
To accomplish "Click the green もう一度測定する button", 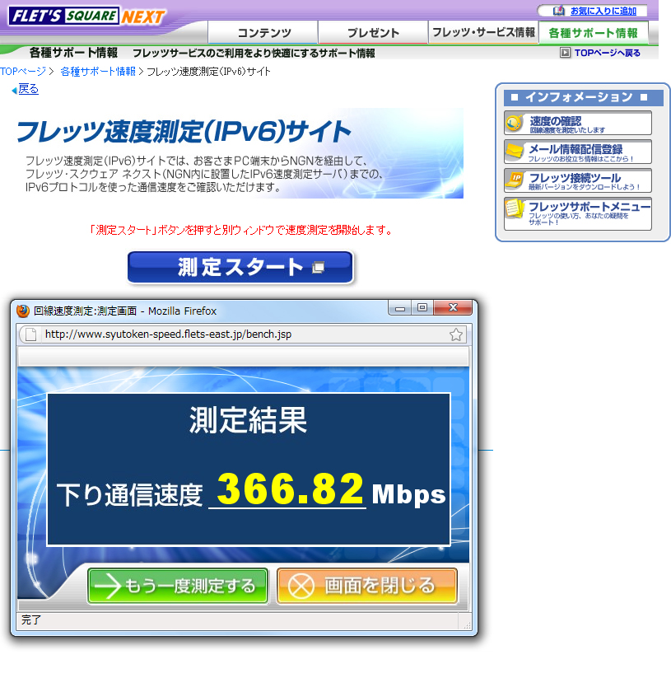I will (178, 586).
